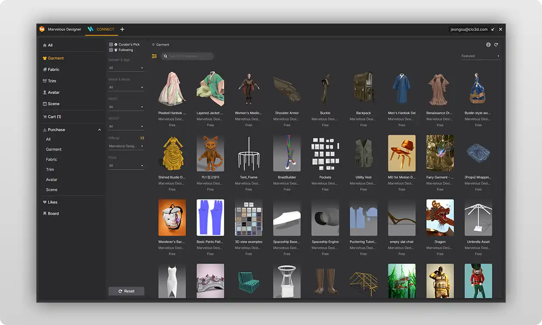
Task: Enable the Curator's Pick checkbox
Action: pos(111,45)
